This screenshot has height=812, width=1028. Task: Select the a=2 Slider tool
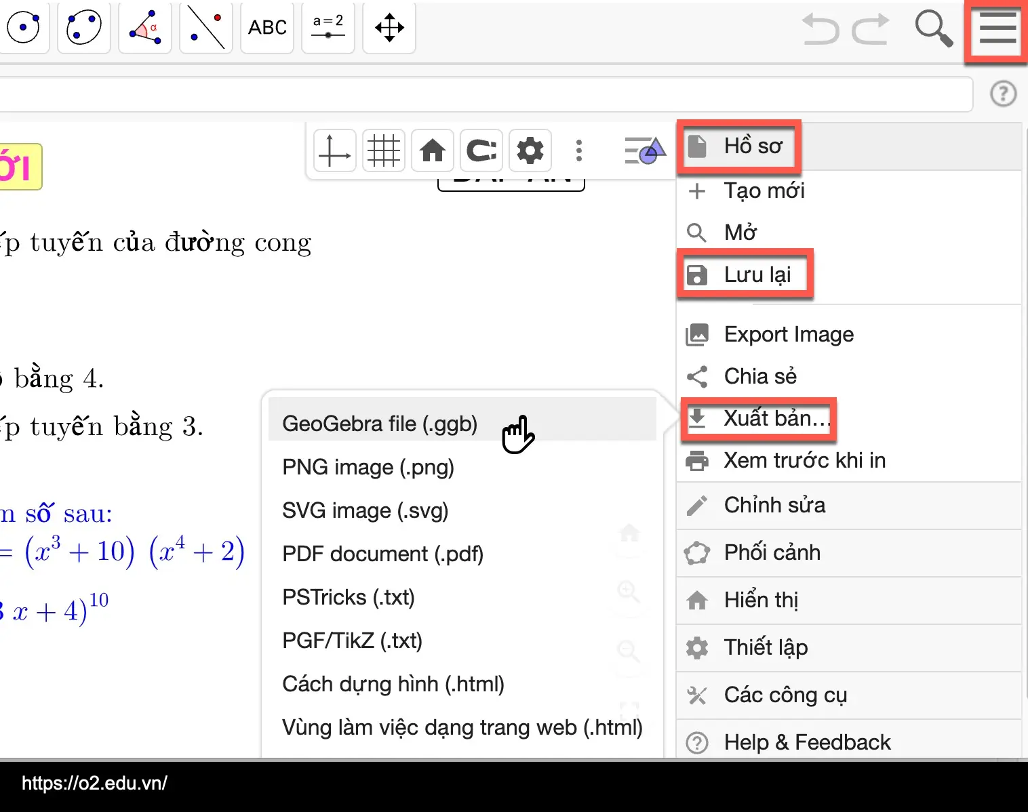click(x=328, y=28)
